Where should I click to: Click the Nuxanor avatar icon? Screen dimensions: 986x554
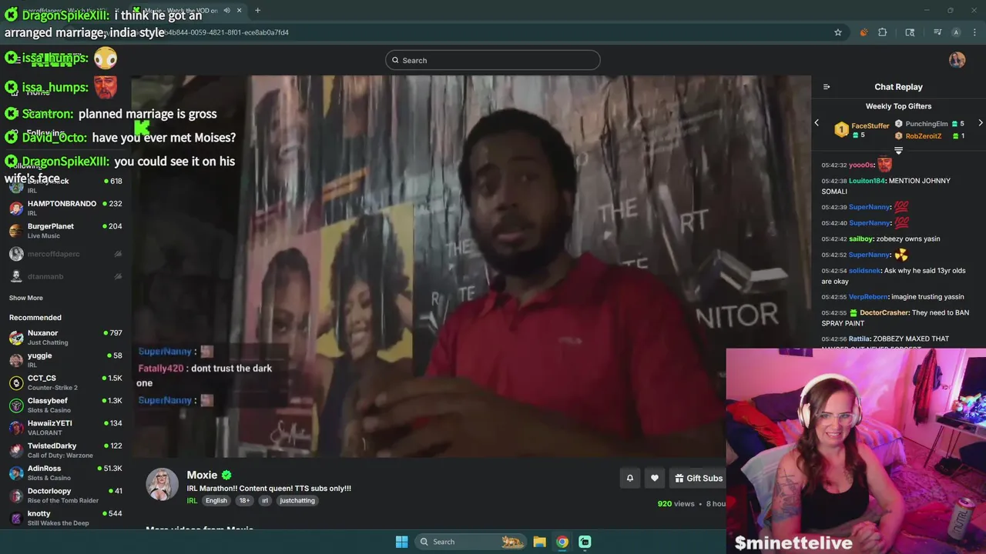point(16,337)
